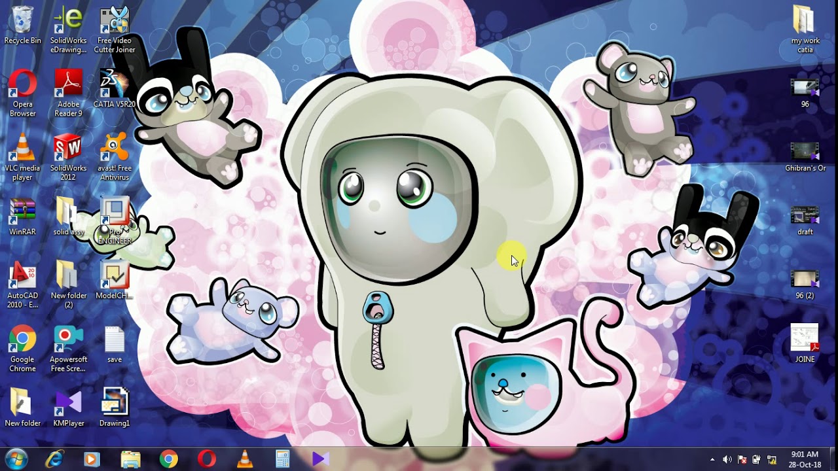Image resolution: width=838 pixels, height=471 pixels.
Task: Select the Free Video Cutter Joiner icon
Action: (115, 31)
